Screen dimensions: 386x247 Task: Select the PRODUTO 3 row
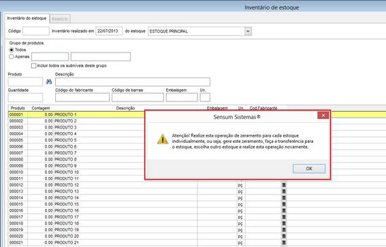76,127
